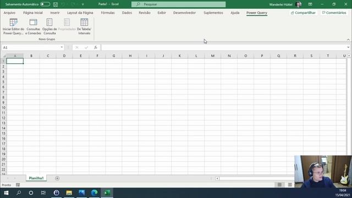Image resolution: width=352 pixels, height=198 pixels.
Task: Add a new sheet with plus icon
Action: [57, 178]
